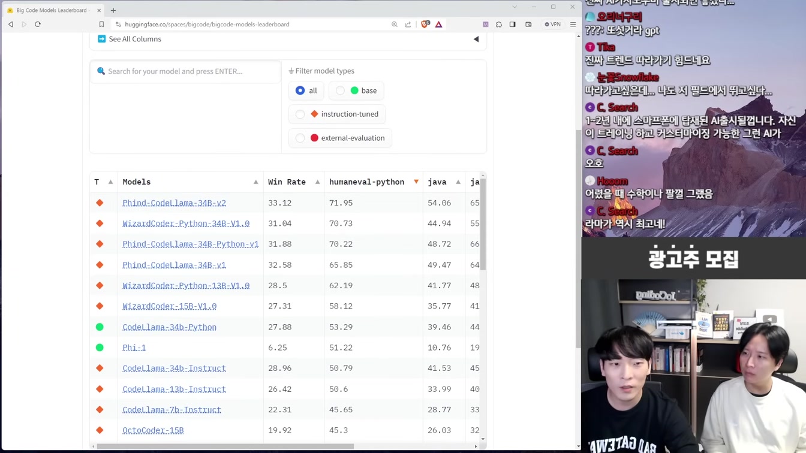
Task: Sort by humaneval-python column header
Action: [374, 182]
